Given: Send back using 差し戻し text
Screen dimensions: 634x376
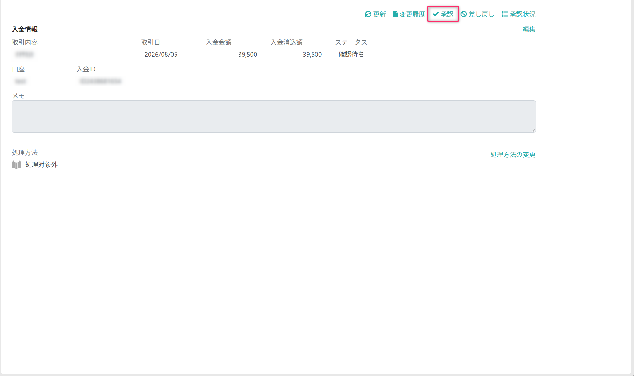Looking at the screenshot, I should pos(481,14).
